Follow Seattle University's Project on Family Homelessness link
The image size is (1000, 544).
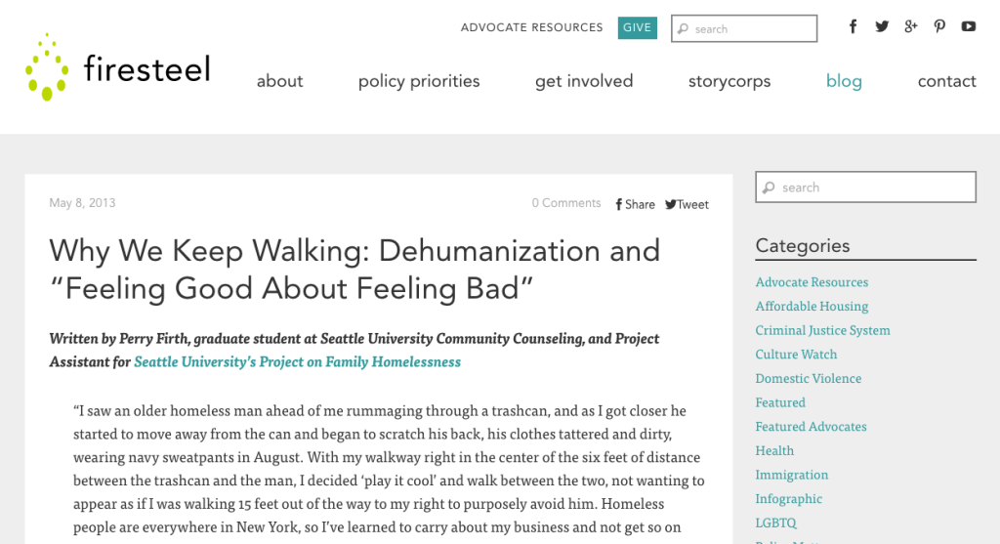pos(297,361)
